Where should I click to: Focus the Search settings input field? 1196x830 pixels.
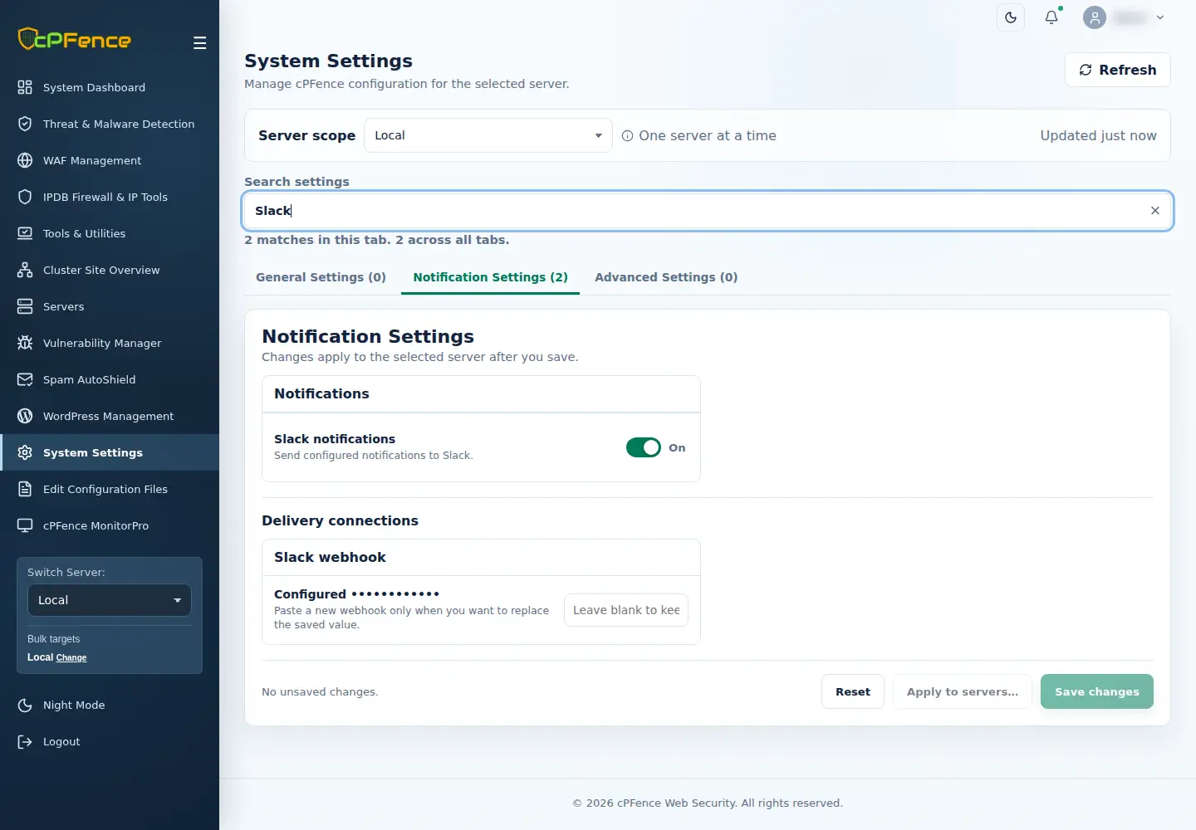708,211
